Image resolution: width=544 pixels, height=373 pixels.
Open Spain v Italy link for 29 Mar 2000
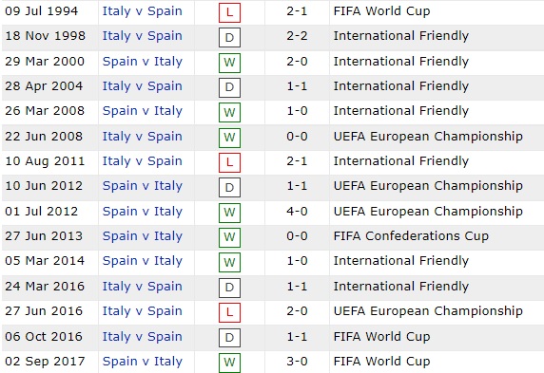pyautogui.click(x=143, y=62)
